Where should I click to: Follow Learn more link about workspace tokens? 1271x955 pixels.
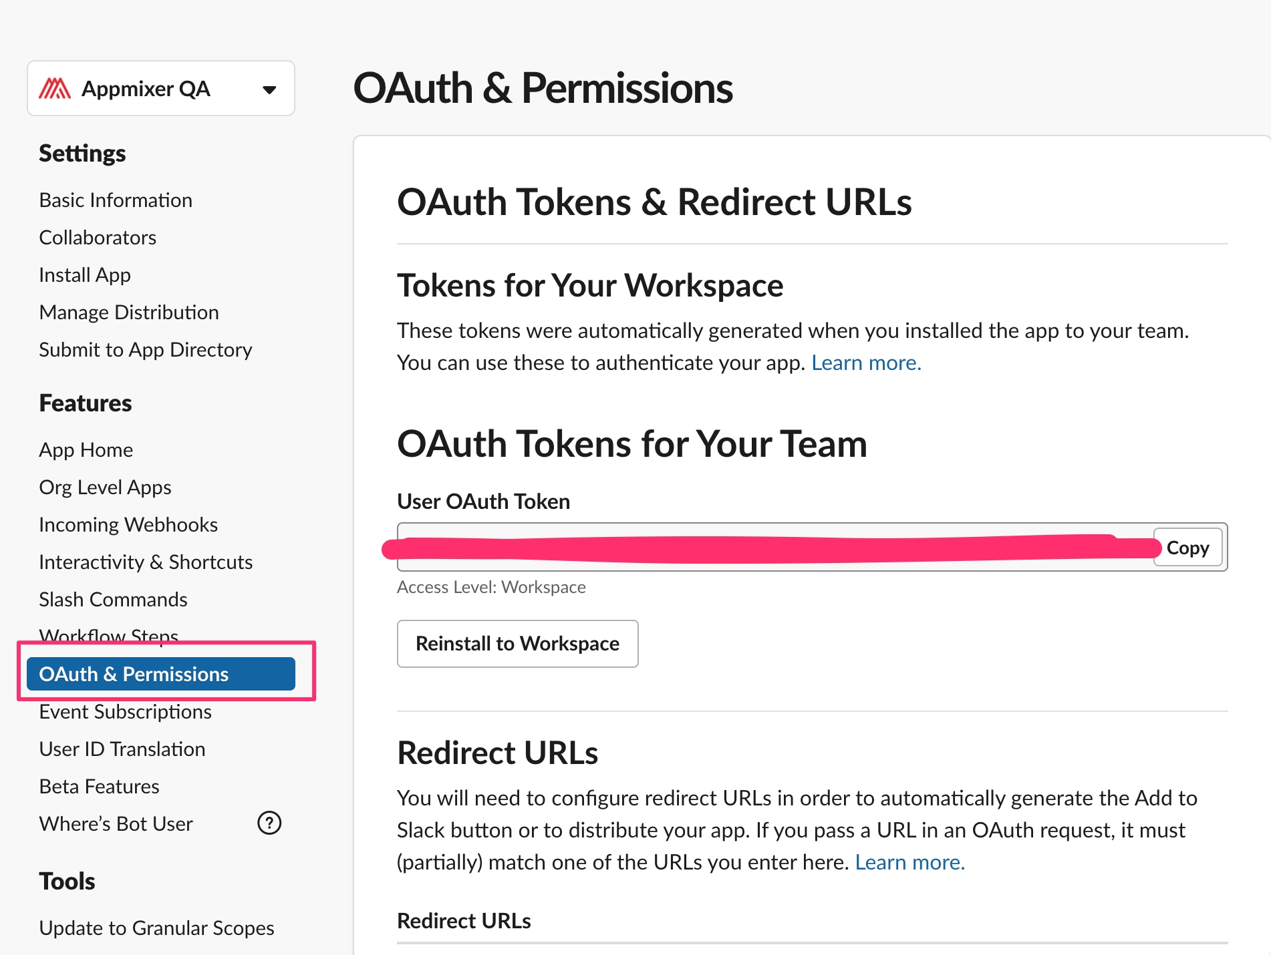click(x=866, y=363)
